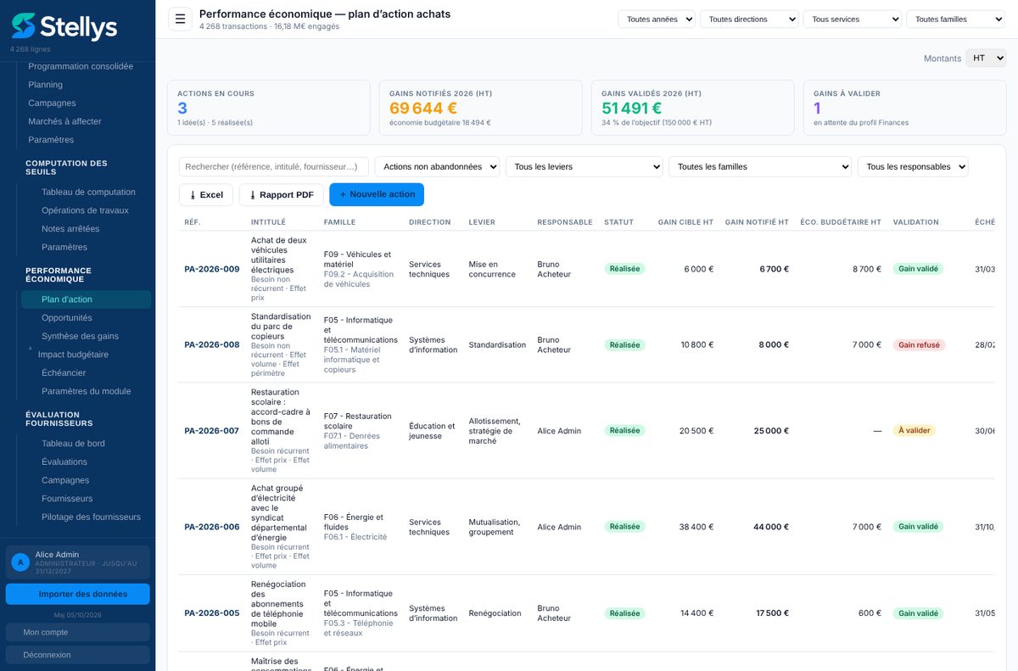Click the Gain refusé badge
Viewport: 1018px width, 671px height.
pos(919,345)
